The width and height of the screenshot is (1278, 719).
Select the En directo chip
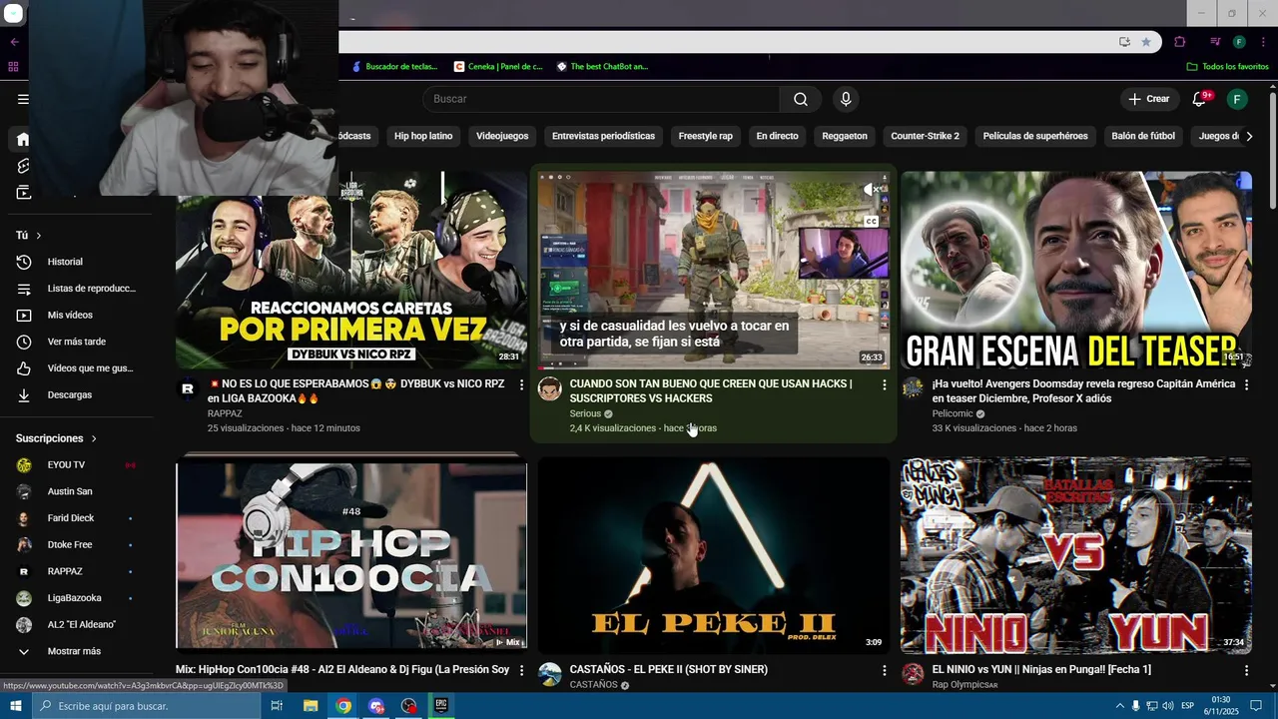point(777,136)
